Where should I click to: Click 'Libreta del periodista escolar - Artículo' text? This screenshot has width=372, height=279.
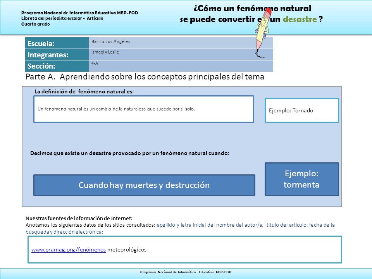click(62, 18)
